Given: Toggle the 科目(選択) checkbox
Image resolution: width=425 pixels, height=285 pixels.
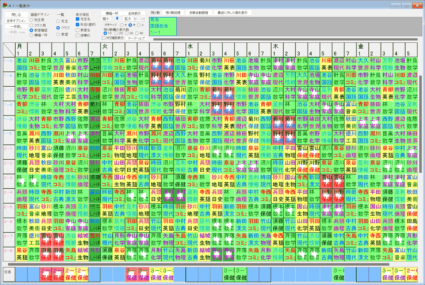Looking at the screenshot, I should pos(86,25).
